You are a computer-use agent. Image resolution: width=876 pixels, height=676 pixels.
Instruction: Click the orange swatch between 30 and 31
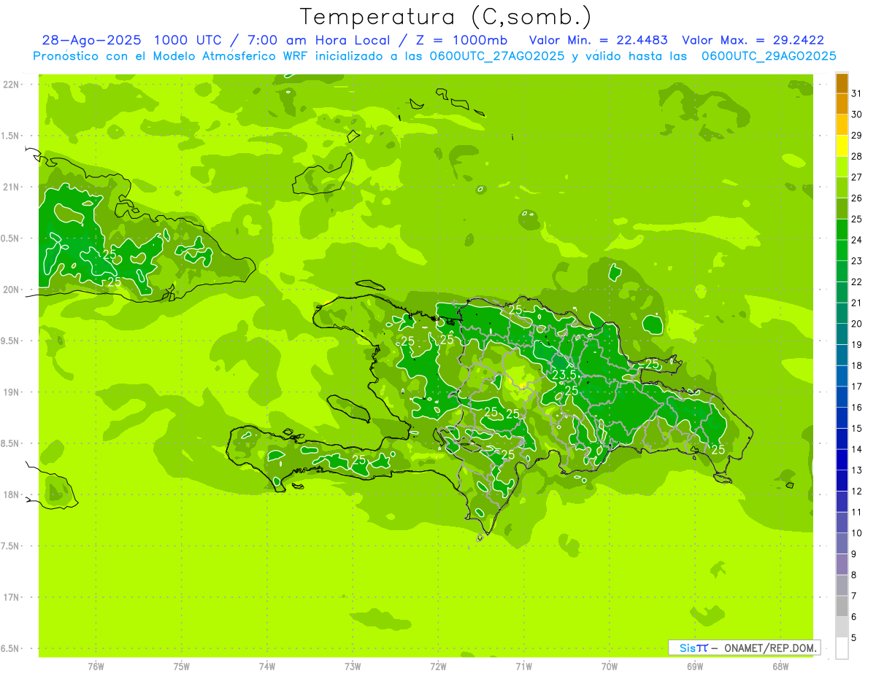(842, 104)
